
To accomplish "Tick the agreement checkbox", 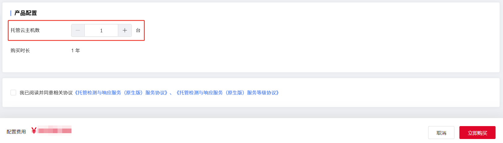I will pyautogui.click(x=13, y=93).
